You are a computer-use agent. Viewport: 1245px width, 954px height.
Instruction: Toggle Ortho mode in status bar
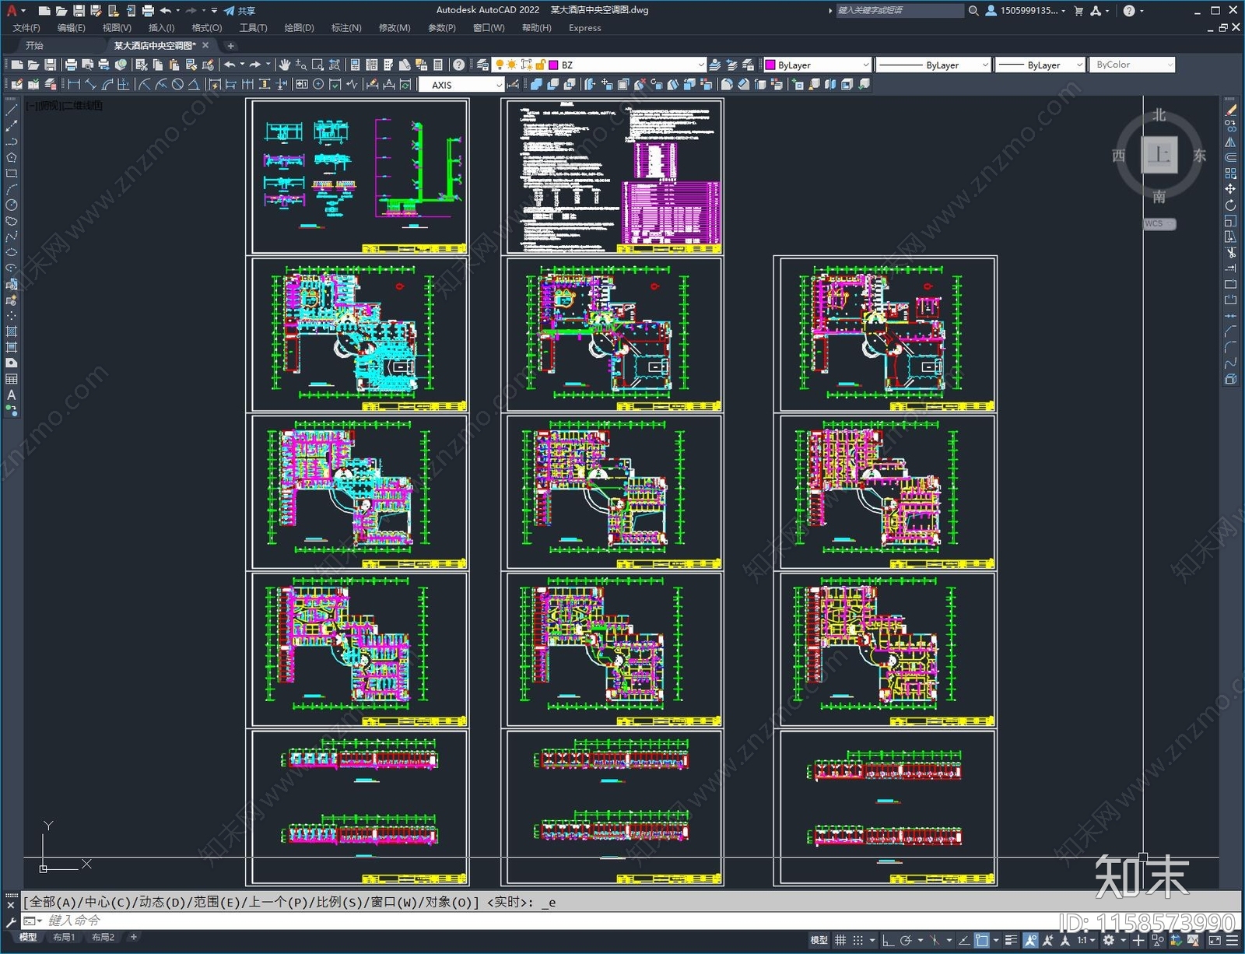pos(888,940)
